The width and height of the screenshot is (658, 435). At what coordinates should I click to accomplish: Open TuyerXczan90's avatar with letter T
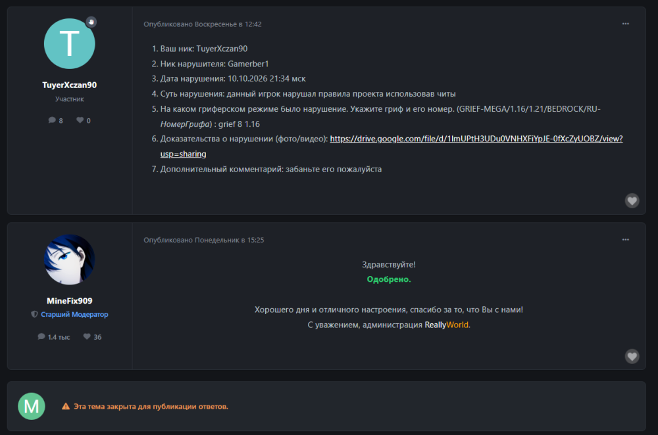point(69,43)
